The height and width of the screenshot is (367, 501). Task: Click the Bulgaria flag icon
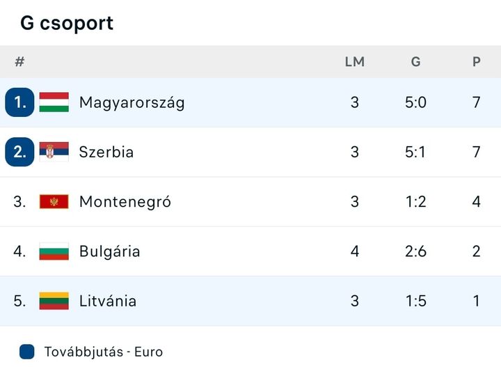(54, 251)
